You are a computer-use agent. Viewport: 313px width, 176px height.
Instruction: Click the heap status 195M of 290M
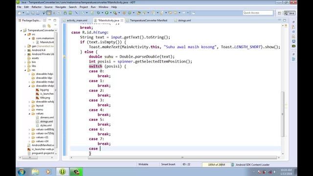[x=216, y=165]
